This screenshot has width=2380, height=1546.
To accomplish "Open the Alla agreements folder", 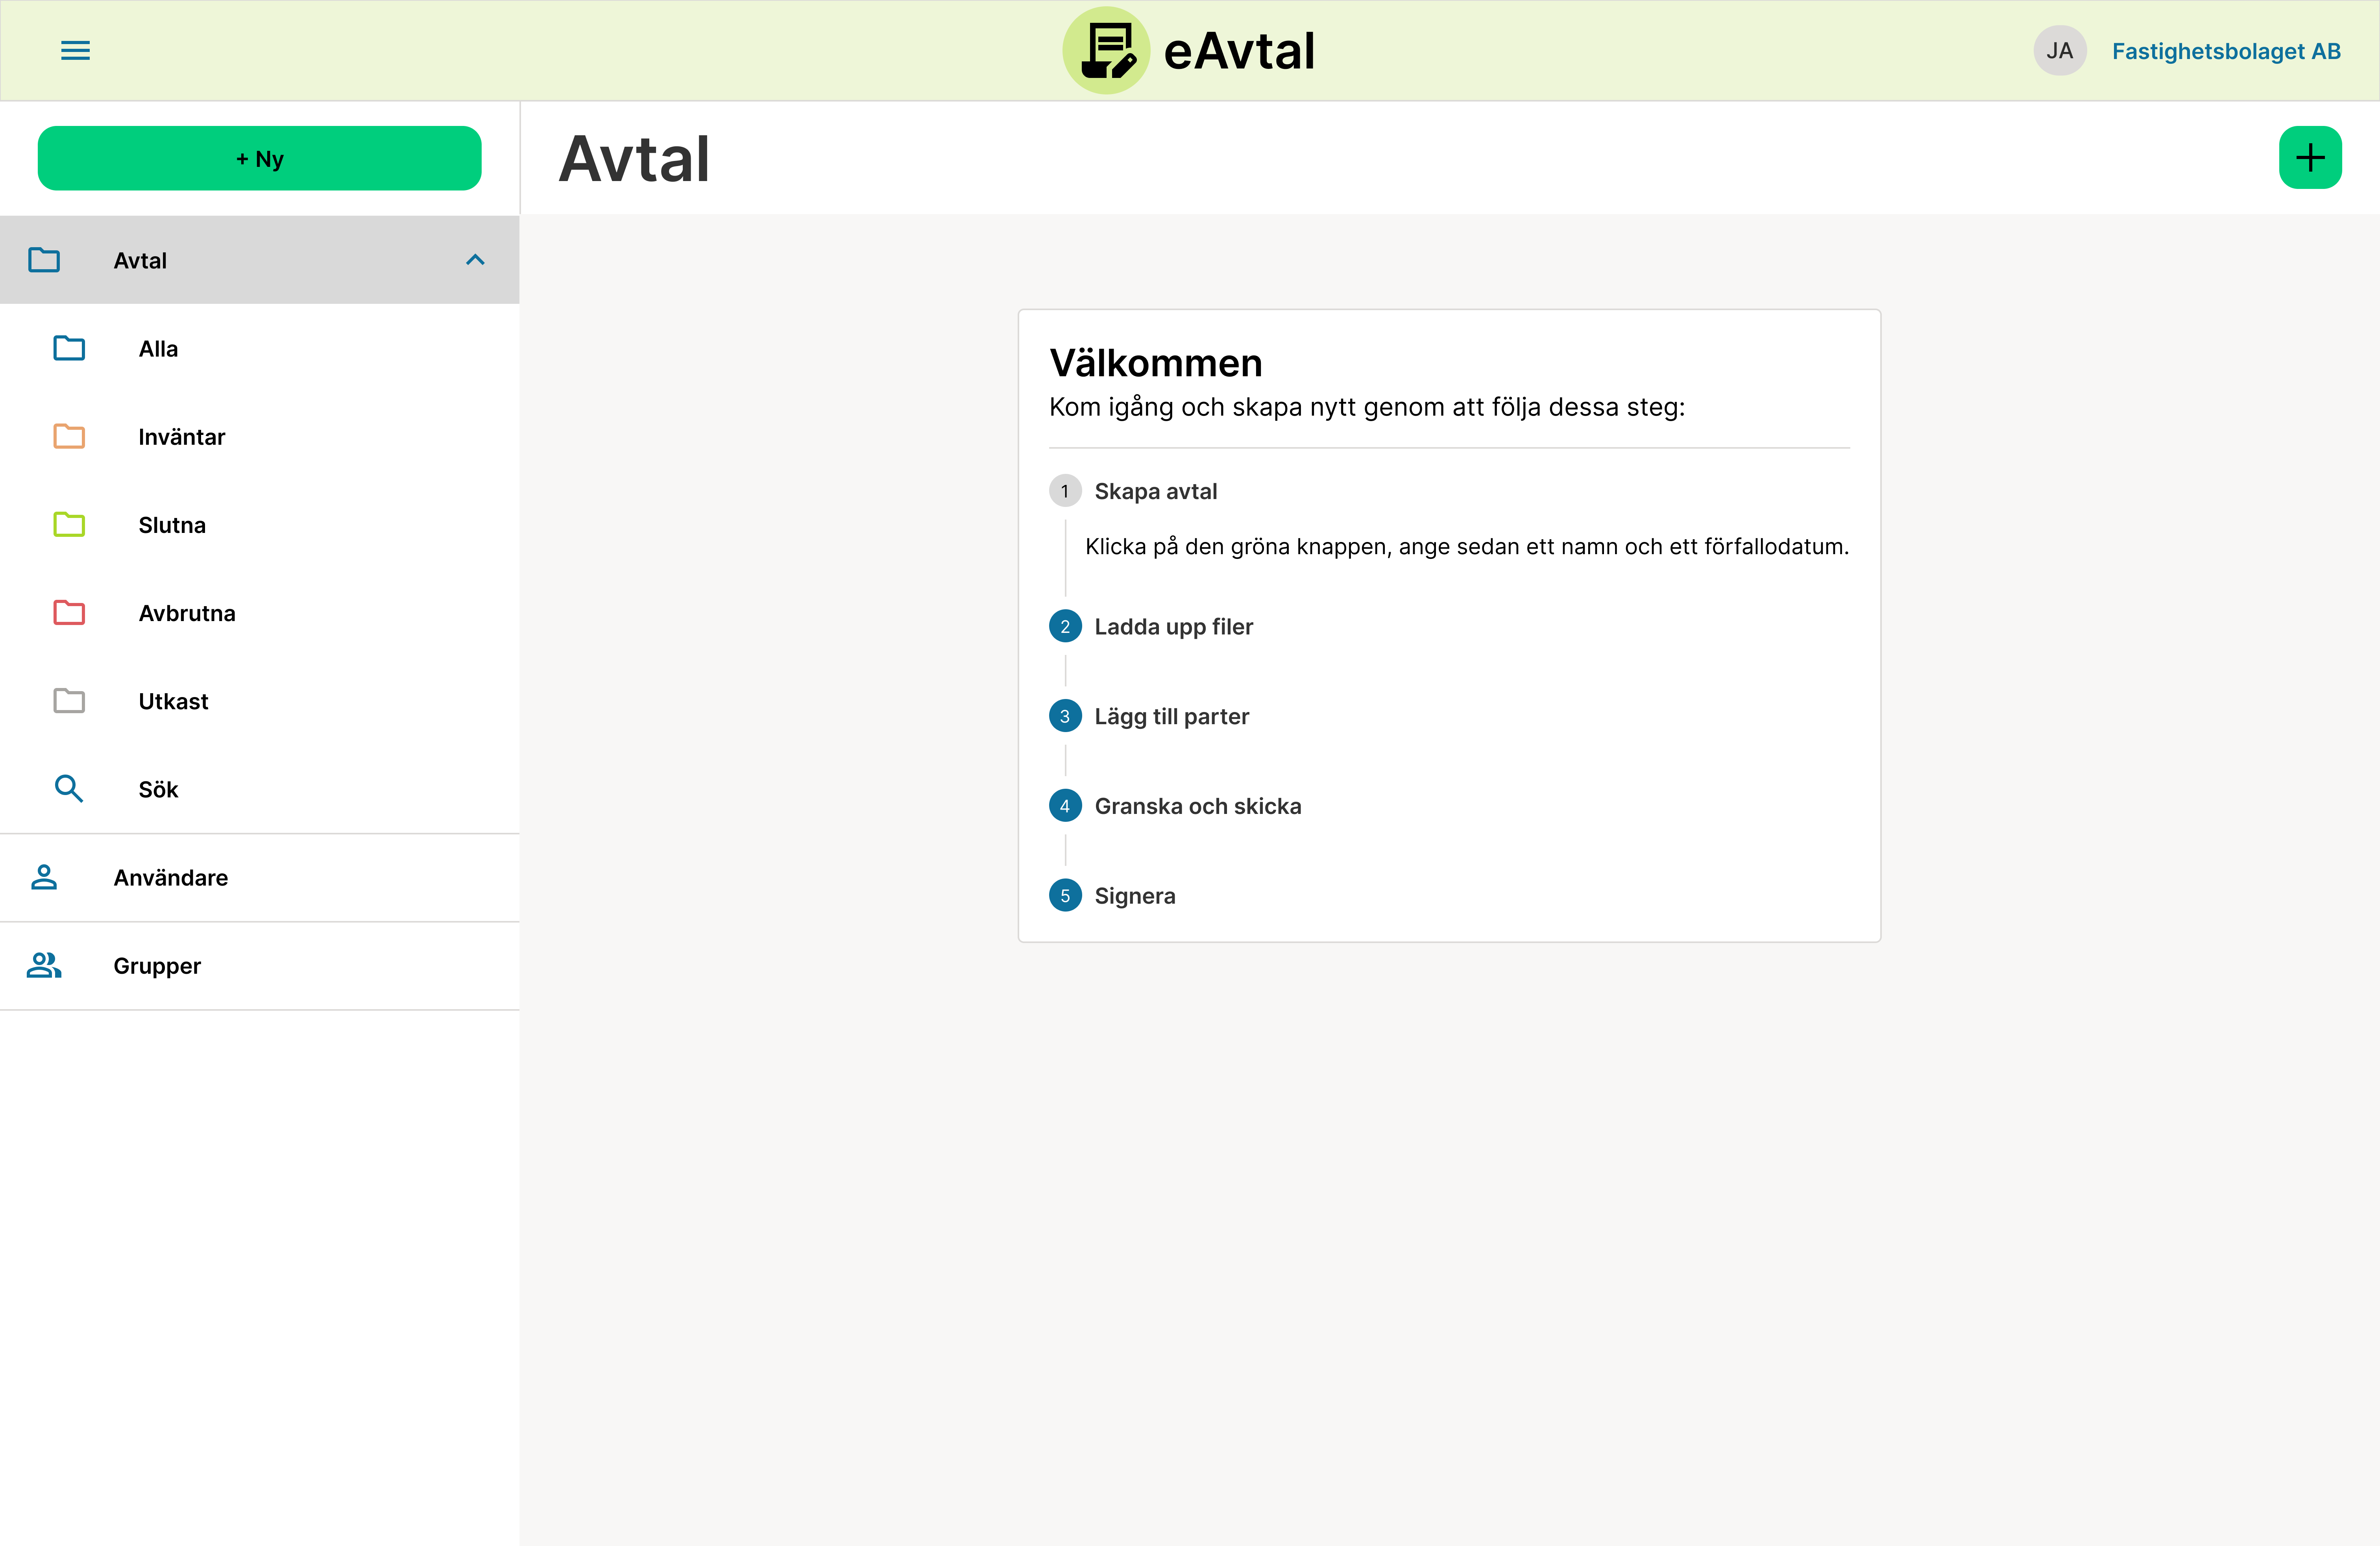I will (159, 349).
